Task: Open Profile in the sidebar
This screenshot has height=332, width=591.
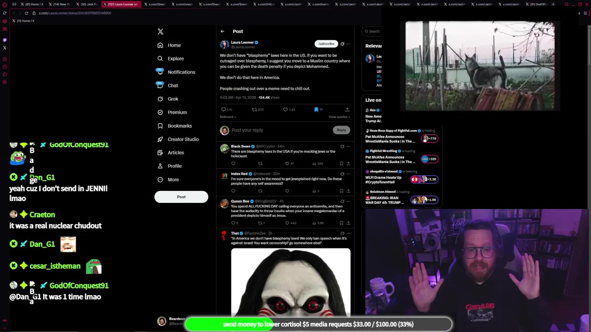Action: [x=169, y=166]
